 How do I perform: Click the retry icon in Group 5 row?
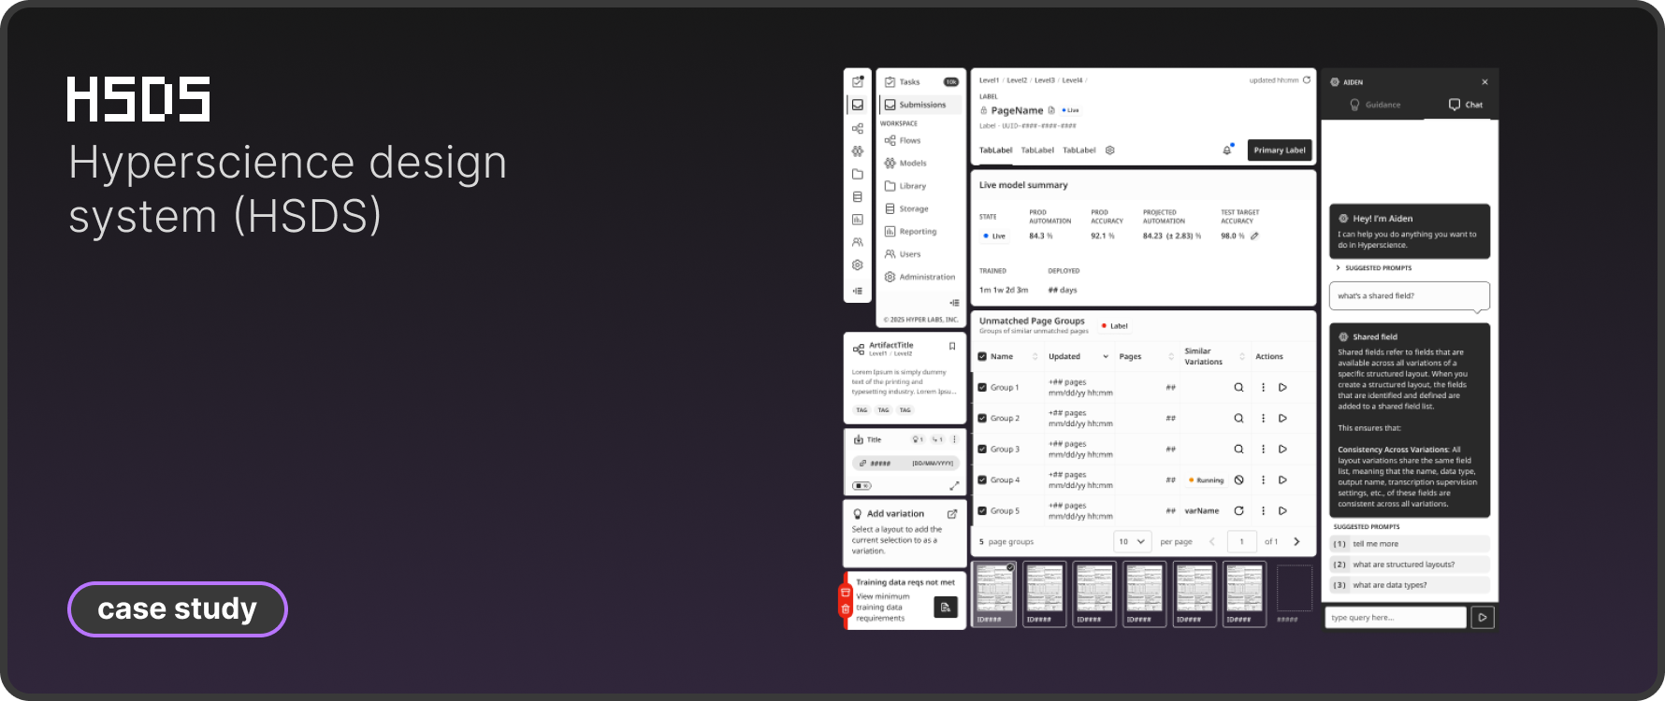pos(1238,511)
